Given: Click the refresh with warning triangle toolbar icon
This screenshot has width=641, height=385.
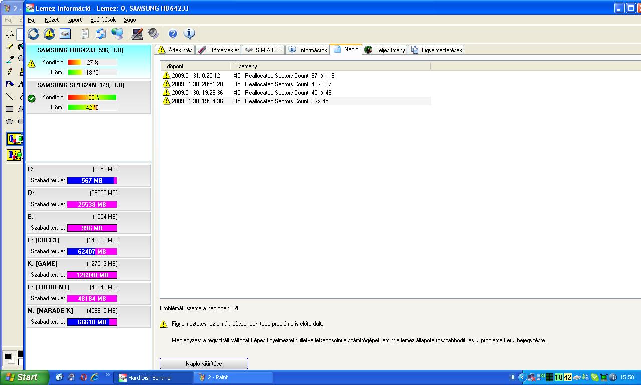Looking at the screenshot, I should point(49,34).
